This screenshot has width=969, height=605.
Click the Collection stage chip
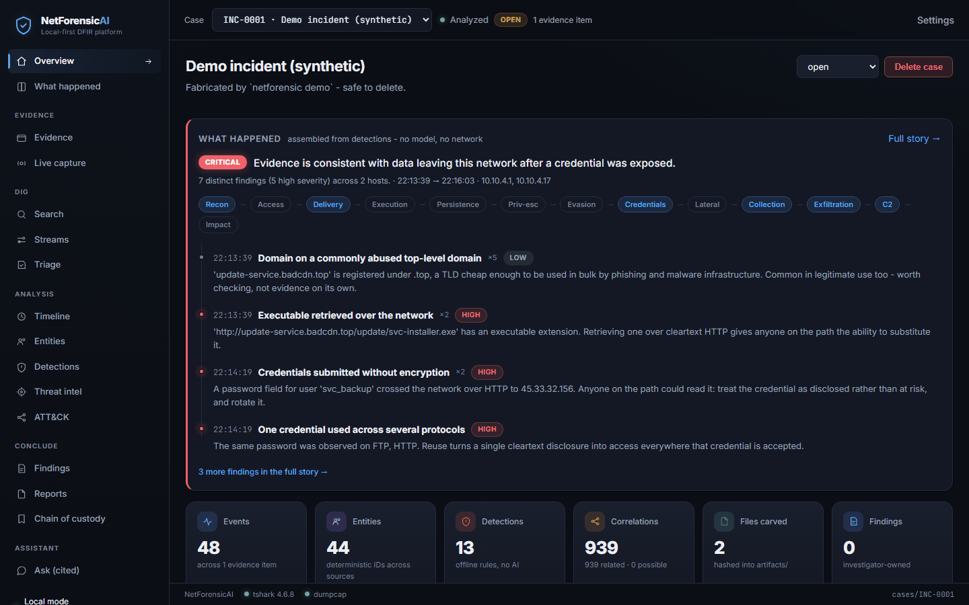tap(766, 204)
